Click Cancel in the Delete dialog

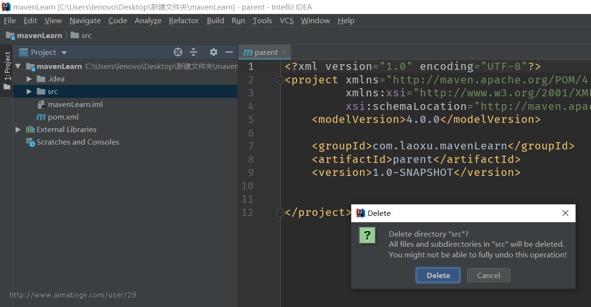click(488, 275)
